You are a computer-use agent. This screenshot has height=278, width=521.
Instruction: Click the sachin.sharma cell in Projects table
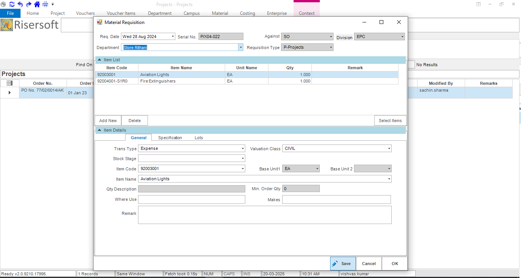click(441, 92)
